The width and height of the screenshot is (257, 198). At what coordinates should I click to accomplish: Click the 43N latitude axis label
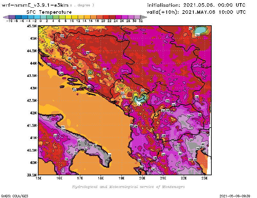pyautogui.click(x=33, y=88)
